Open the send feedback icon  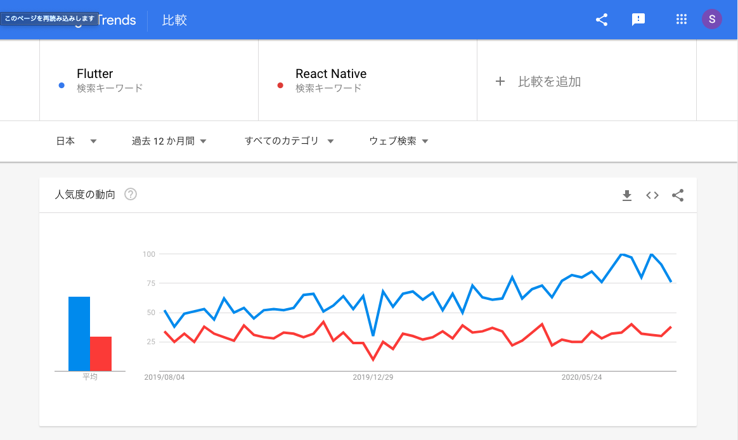638,20
